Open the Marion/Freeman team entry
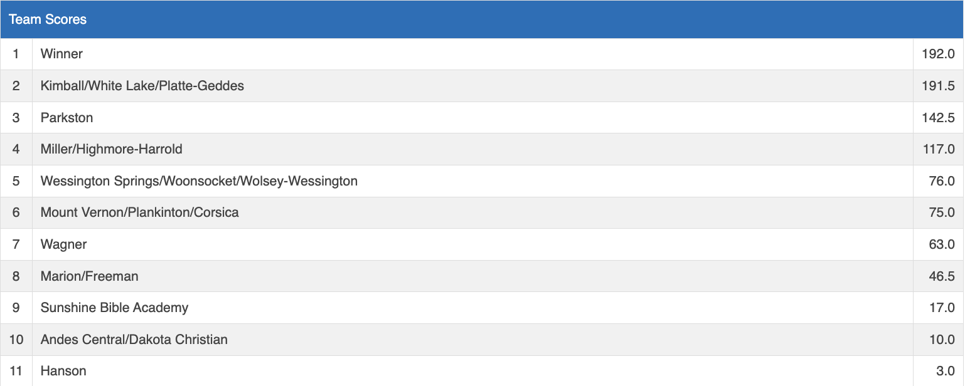The width and height of the screenshot is (965, 386). coord(89,276)
